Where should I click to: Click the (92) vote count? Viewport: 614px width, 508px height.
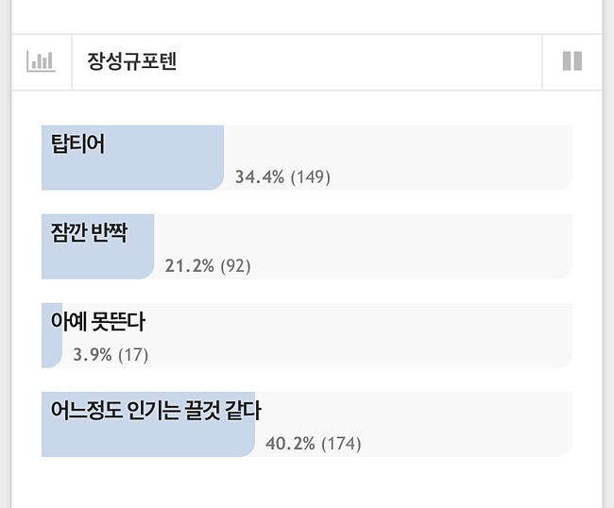pos(235,266)
